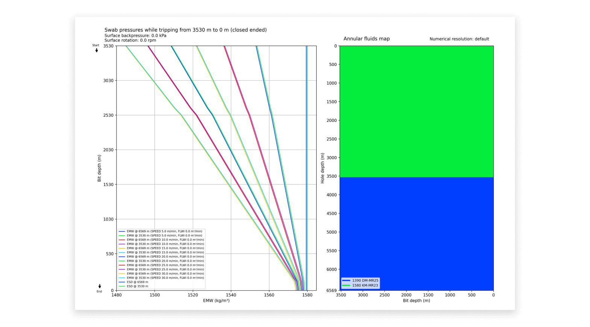Click the blue fluid region in annular map
The image size is (590, 327).
click(x=416, y=232)
